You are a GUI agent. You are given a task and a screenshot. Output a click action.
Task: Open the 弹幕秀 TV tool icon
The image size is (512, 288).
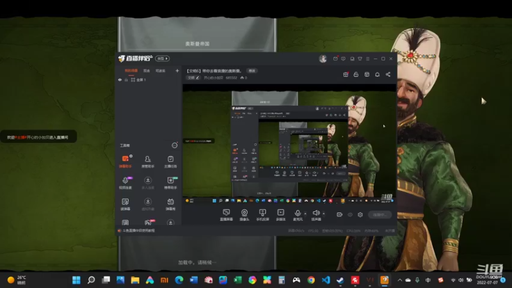point(170,204)
